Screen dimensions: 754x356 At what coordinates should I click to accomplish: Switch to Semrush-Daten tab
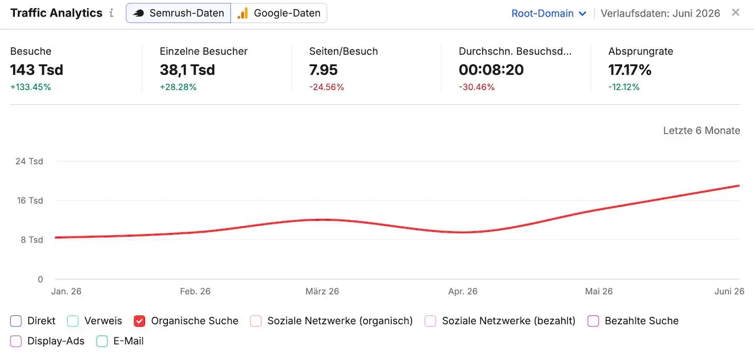click(x=178, y=13)
